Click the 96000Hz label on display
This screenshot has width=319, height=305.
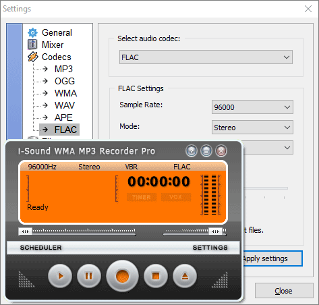click(42, 167)
